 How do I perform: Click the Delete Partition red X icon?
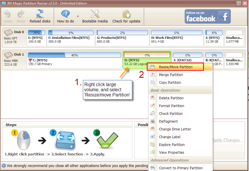153,97
